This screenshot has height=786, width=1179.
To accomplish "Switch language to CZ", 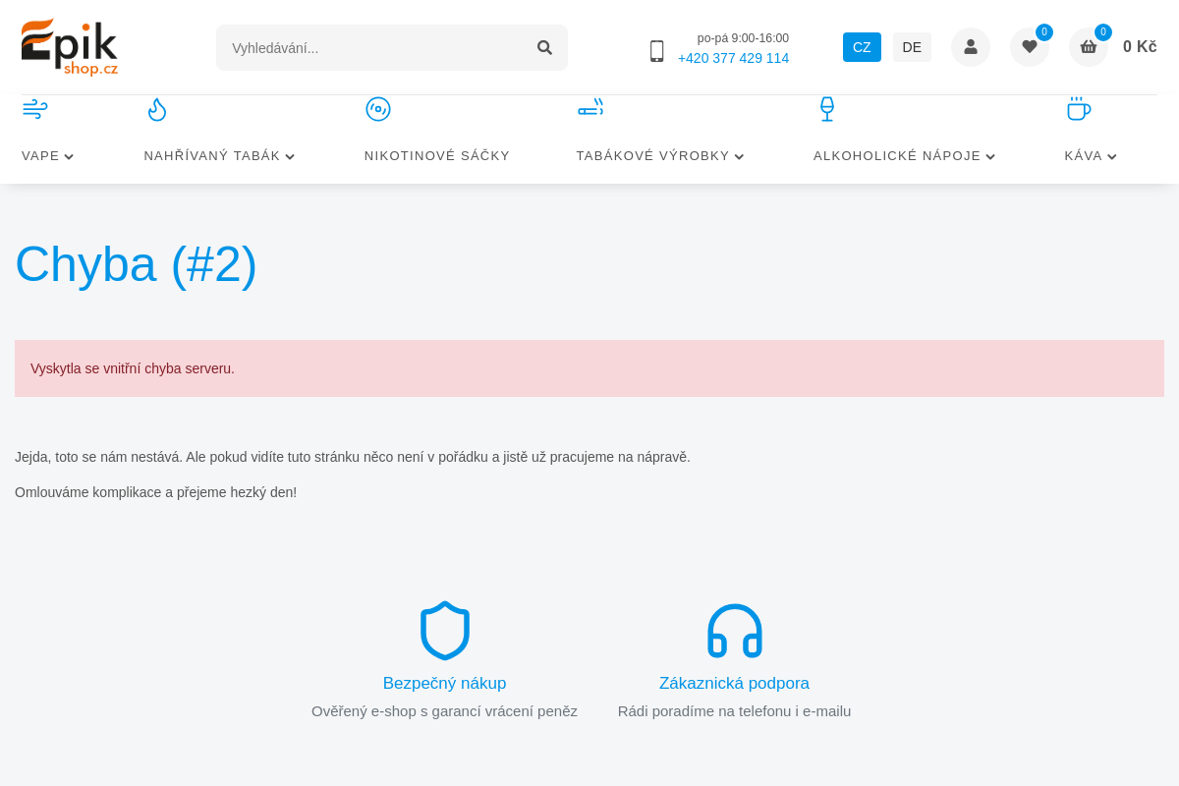I will point(862,47).
